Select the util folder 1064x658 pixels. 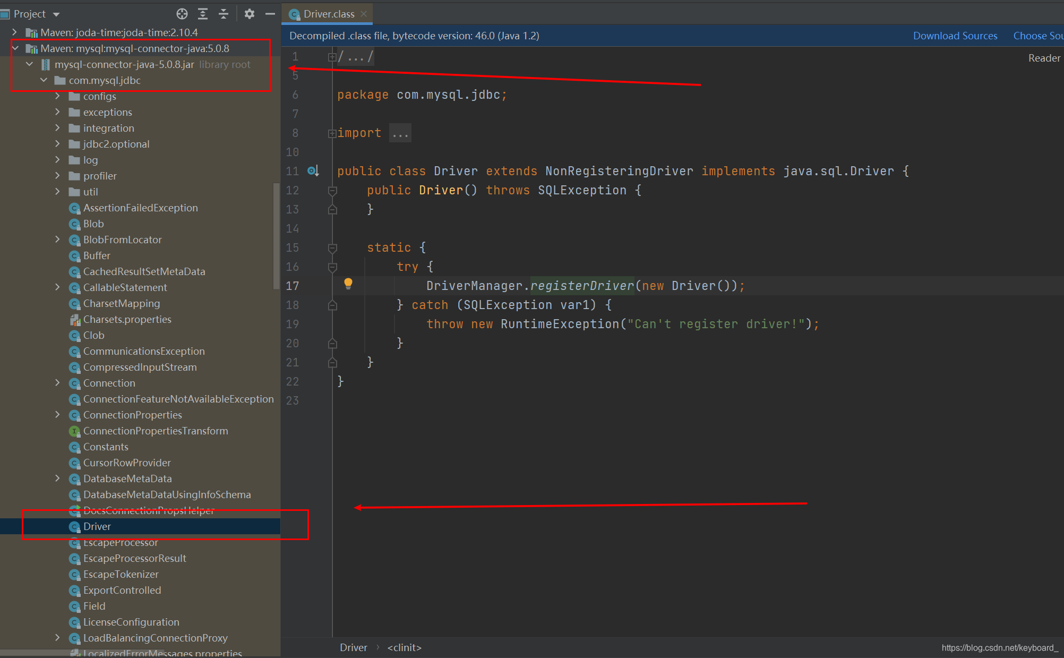(90, 192)
